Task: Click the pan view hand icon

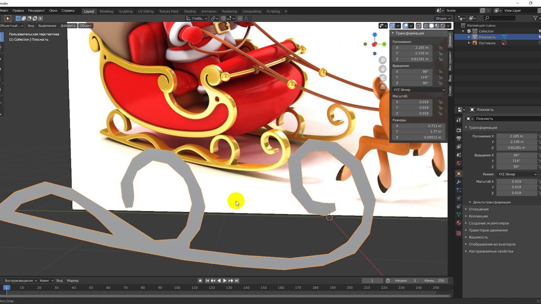Action: click(383, 69)
